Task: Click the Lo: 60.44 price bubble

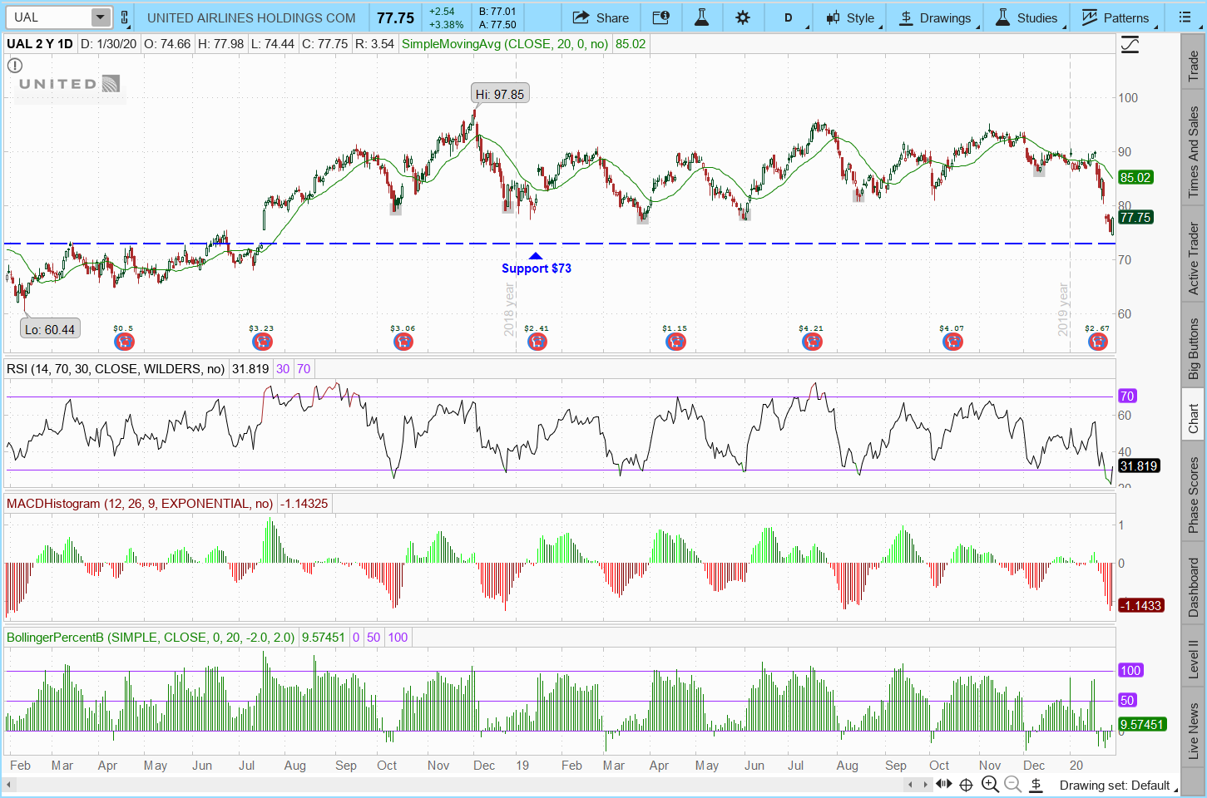Action: tap(50, 329)
